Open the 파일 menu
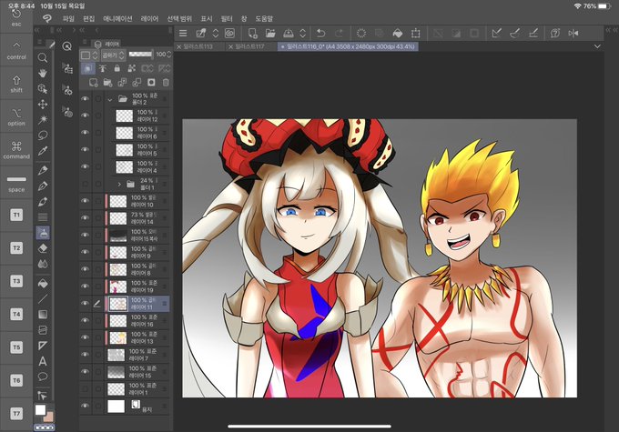 (x=68, y=18)
